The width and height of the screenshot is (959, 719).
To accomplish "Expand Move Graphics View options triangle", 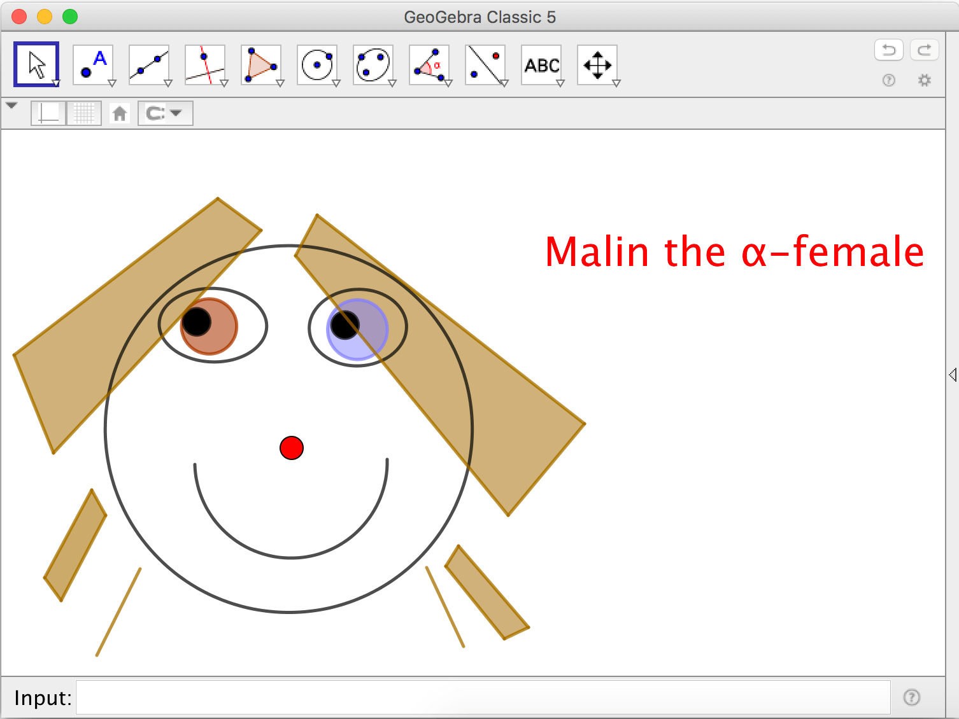I will tap(616, 83).
